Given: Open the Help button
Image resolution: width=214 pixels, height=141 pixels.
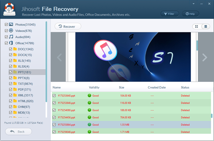Looking at the screenshot, I should click(x=190, y=14).
